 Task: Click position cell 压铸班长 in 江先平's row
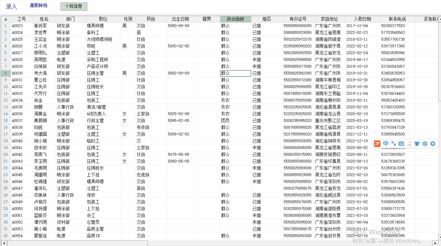[x=103, y=87]
